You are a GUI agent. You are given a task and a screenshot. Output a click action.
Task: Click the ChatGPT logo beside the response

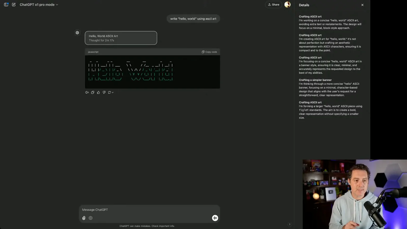pos(77,33)
